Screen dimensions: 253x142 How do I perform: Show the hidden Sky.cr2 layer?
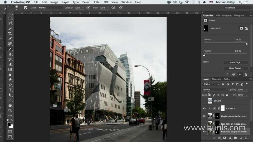[204, 101]
